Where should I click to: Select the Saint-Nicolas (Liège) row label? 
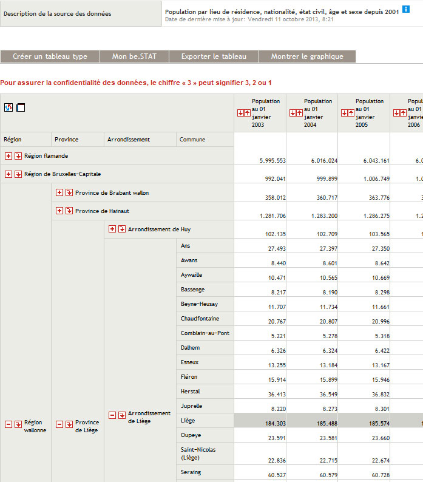tap(198, 453)
